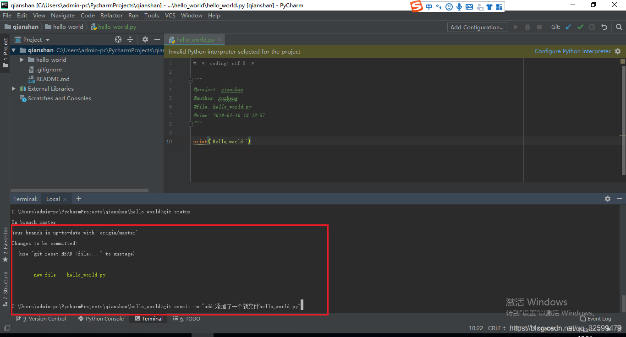Open Project panel settings gear
Viewport: 626px width, 337px height.
pos(145,39)
